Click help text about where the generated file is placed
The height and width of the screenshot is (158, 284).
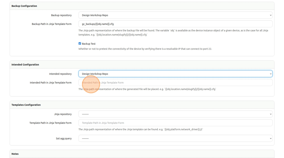[147, 89]
